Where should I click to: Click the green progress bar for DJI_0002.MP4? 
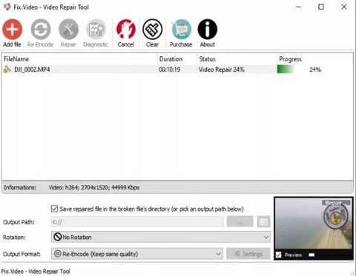286,70
